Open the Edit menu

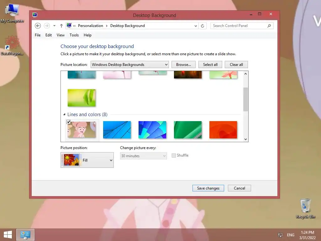(x=49, y=35)
